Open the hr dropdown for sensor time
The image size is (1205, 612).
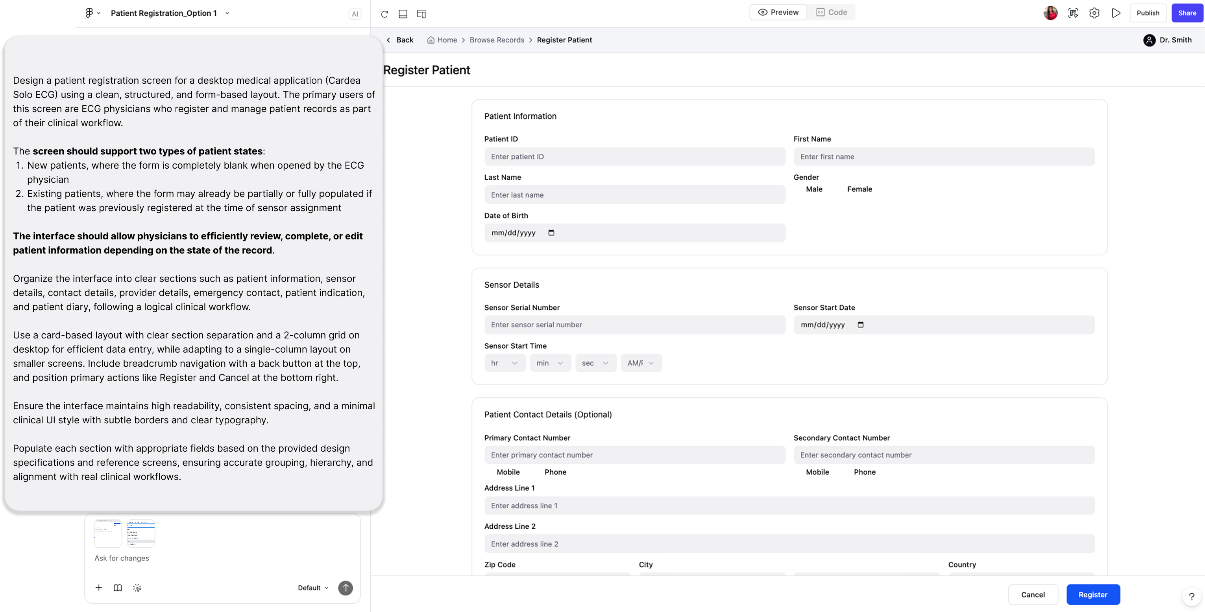pos(504,363)
